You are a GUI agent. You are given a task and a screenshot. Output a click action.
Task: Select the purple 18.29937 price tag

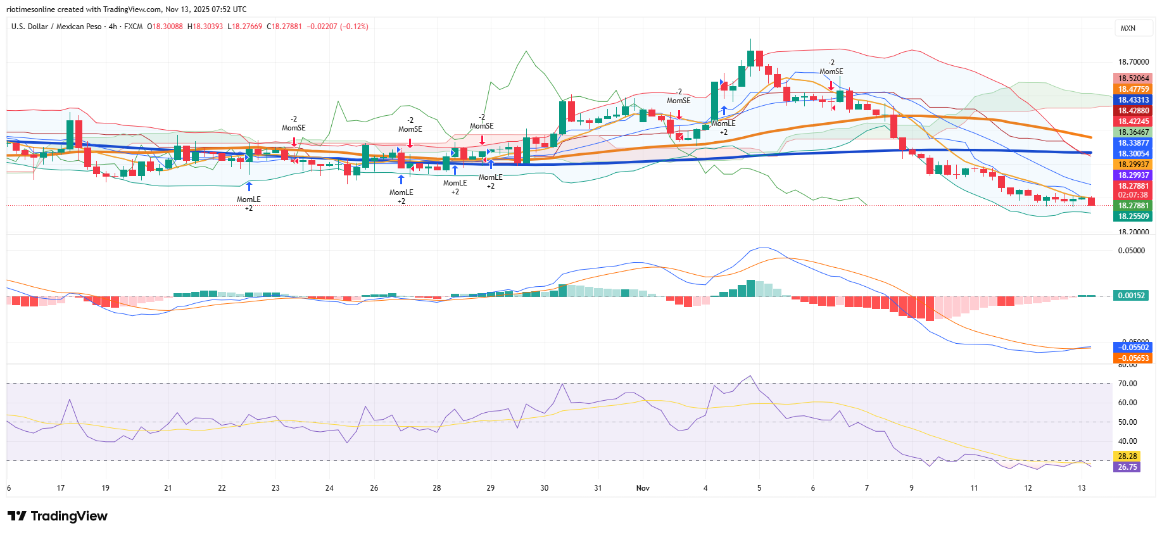1134,175
